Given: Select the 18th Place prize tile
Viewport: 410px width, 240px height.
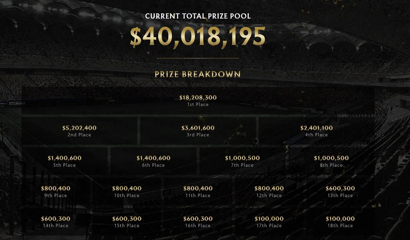Looking at the screenshot, I should click(340, 222).
